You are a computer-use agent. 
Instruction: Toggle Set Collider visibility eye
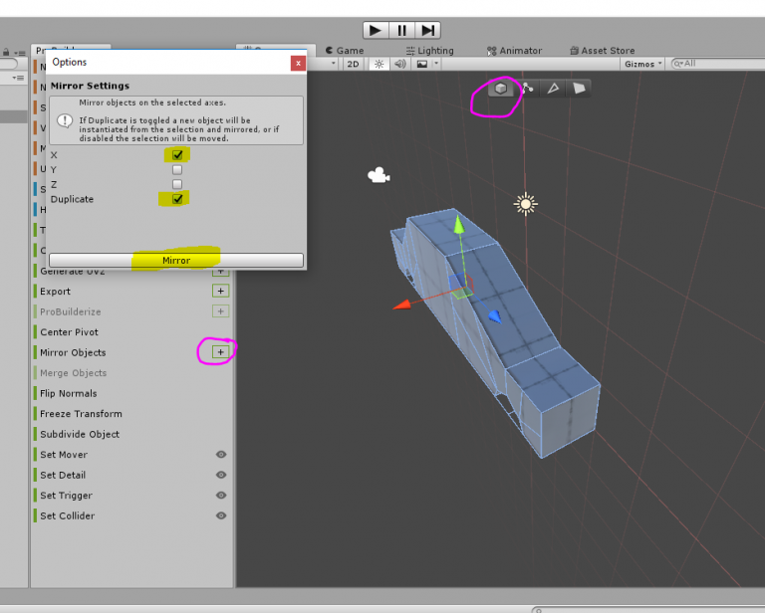(221, 516)
